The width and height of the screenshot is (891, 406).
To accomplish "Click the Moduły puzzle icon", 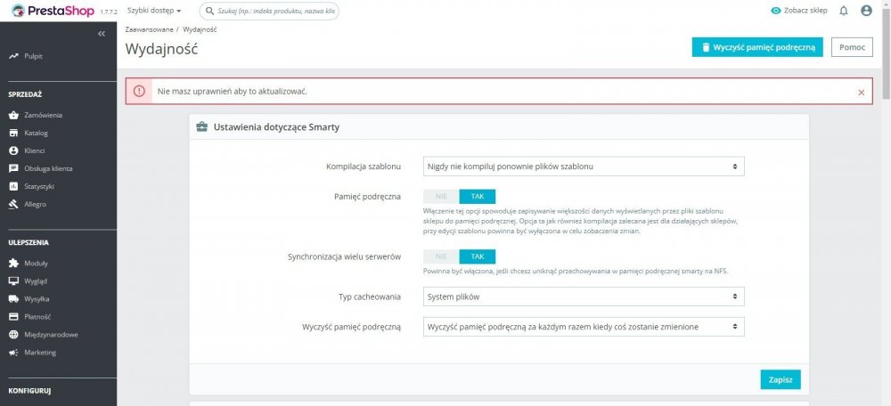I will click(13, 264).
